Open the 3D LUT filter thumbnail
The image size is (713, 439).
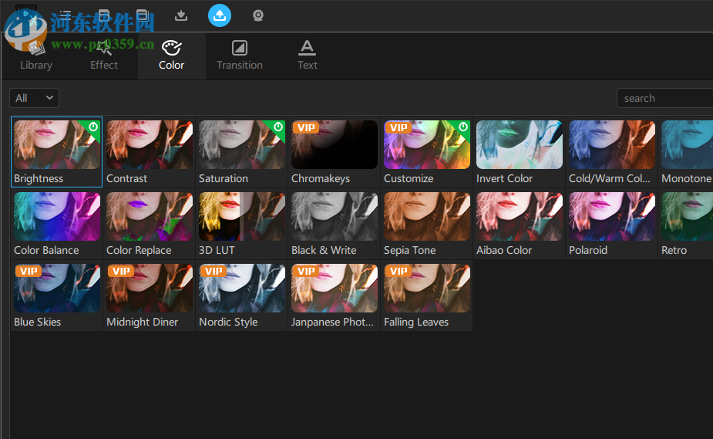point(242,217)
